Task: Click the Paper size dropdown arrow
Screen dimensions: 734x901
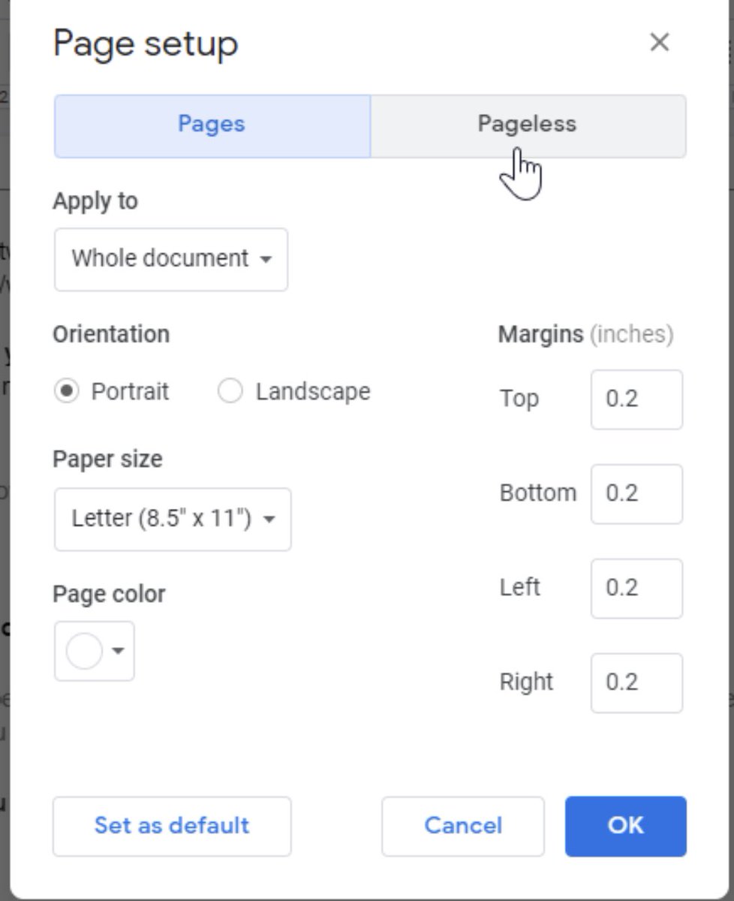Action: 269,519
